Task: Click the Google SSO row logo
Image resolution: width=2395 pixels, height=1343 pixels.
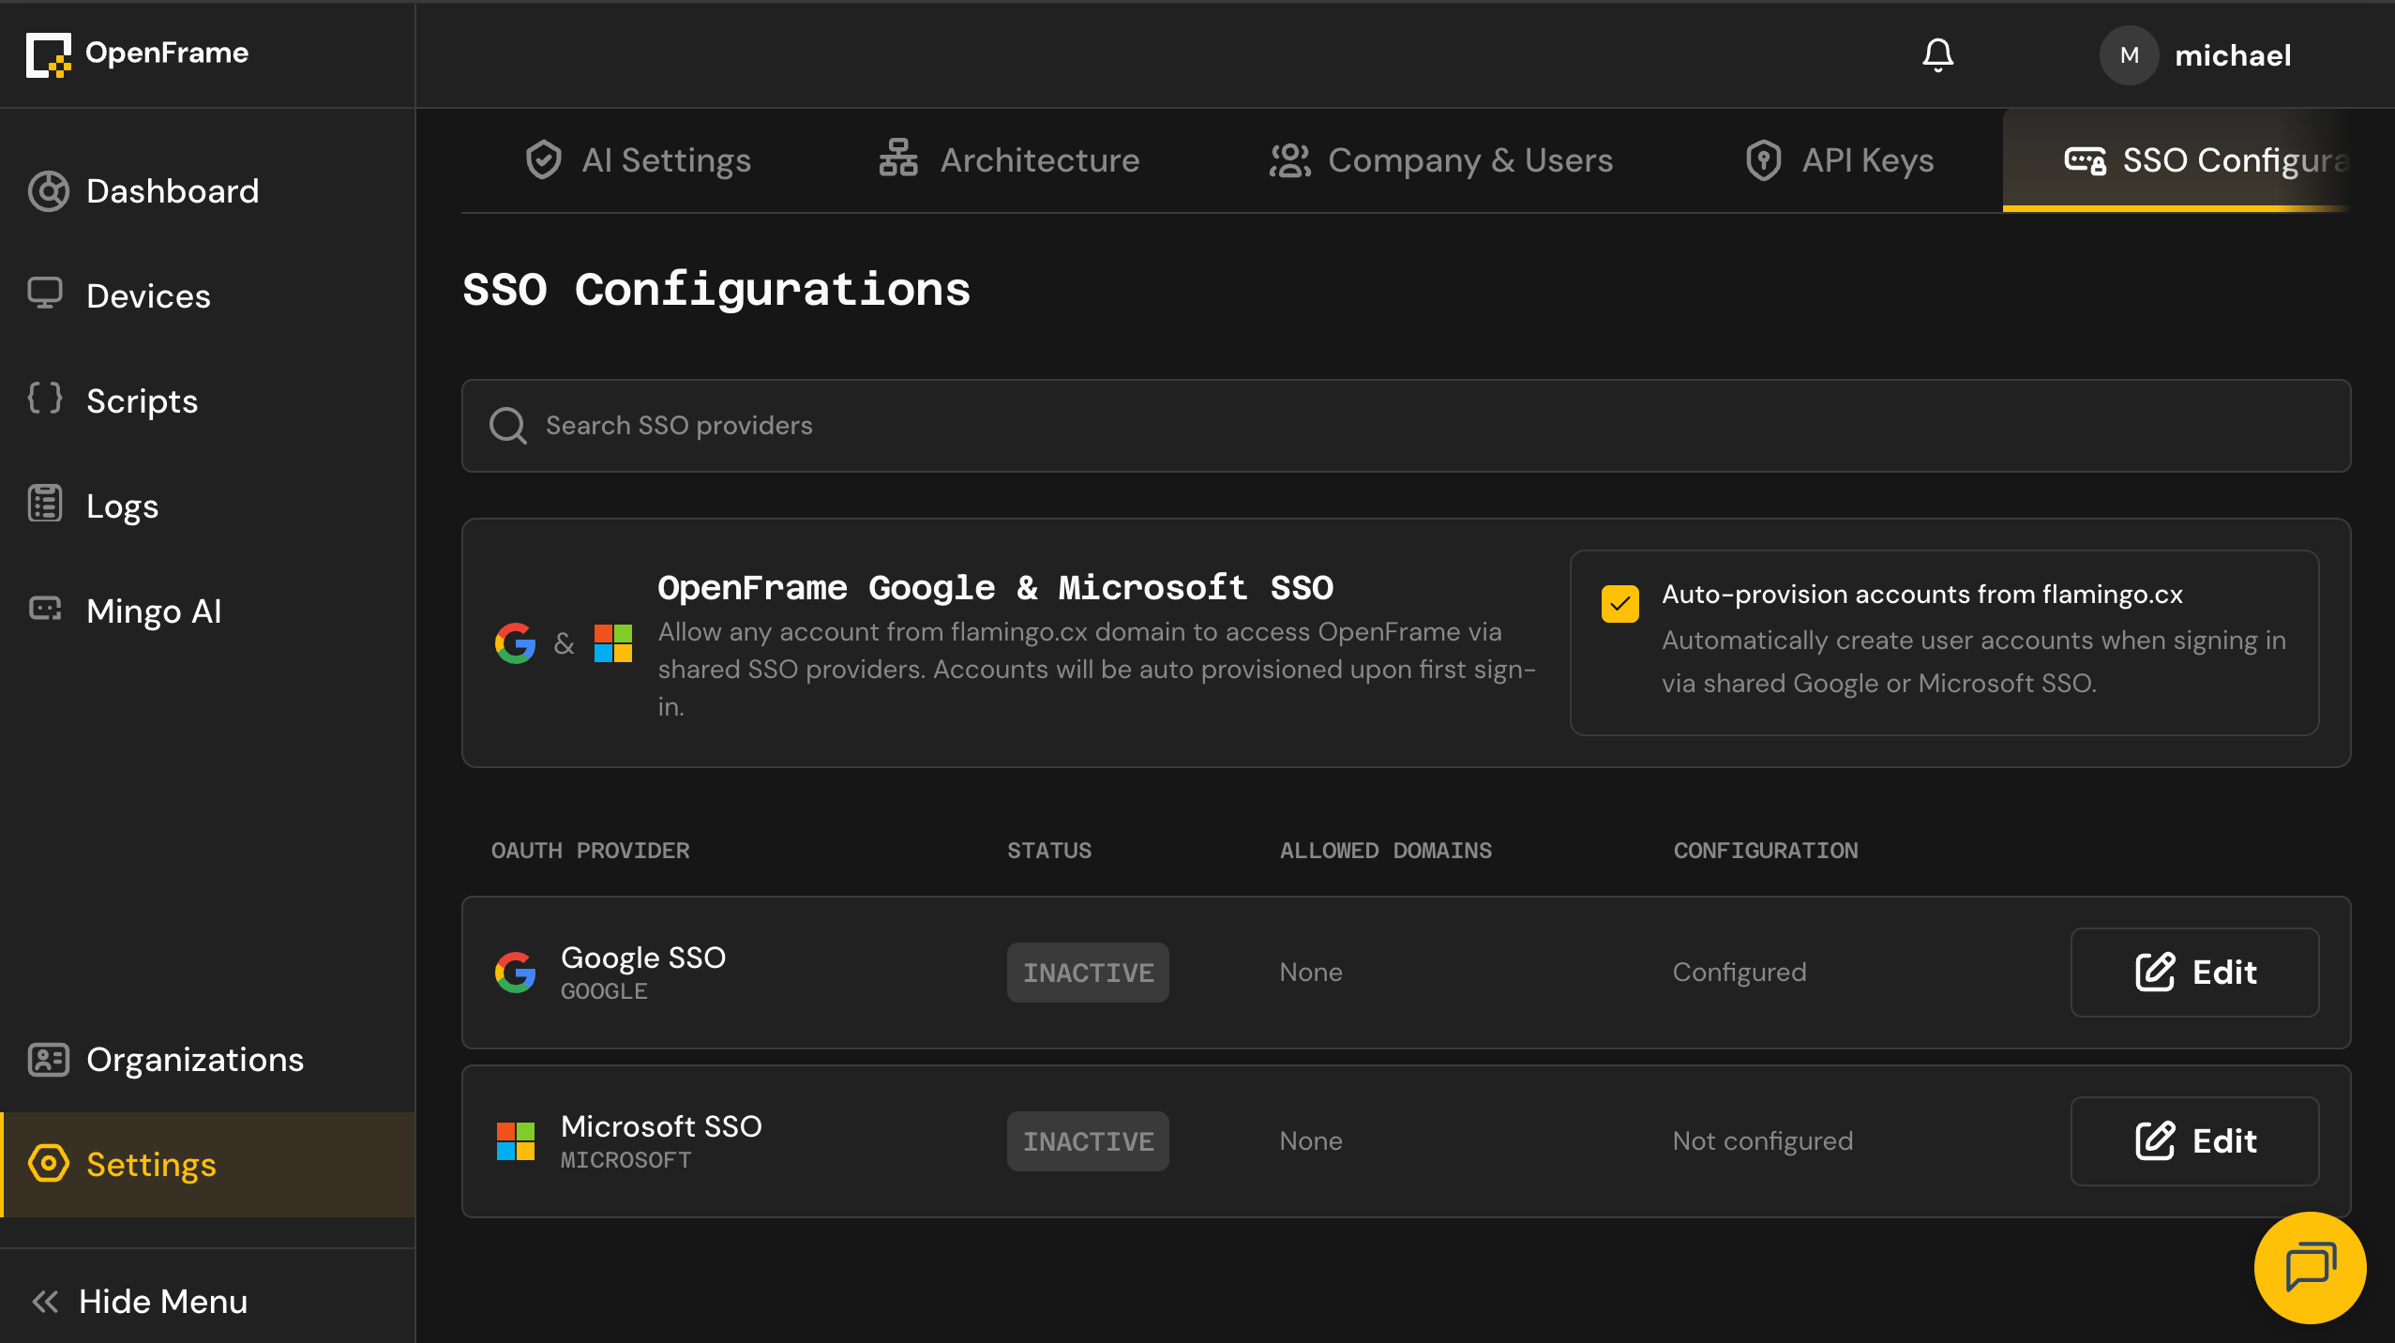Action: [515, 973]
